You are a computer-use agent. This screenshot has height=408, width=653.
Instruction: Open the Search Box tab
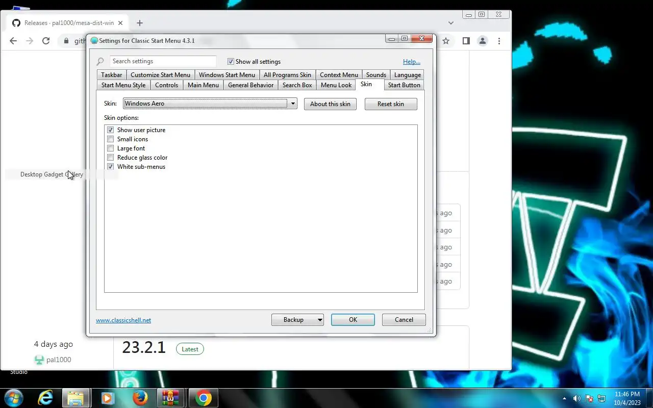click(x=297, y=85)
